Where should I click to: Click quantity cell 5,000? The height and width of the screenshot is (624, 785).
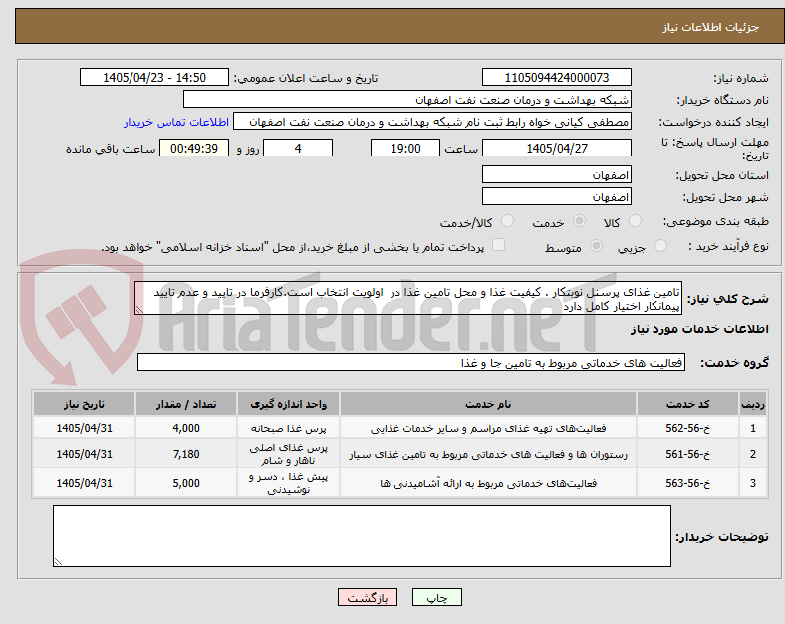(186, 483)
